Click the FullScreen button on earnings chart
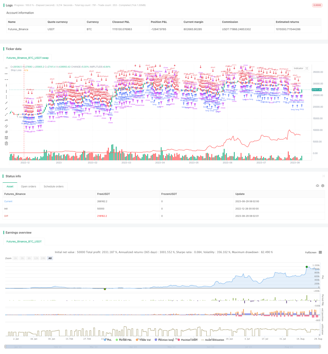Viewport: 328px width, 354px height. click(311, 252)
